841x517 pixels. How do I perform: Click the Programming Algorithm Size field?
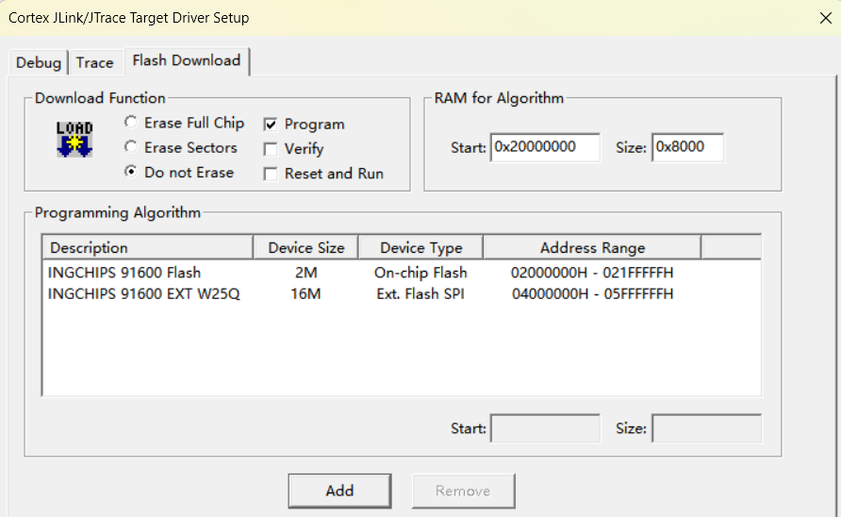(707, 428)
